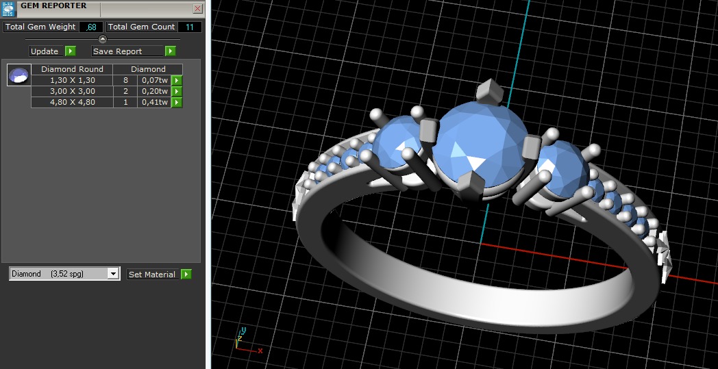The width and height of the screenshot is (718, 369).
Task: Click the Diamond material column header
Action: (x=148, y=69)
